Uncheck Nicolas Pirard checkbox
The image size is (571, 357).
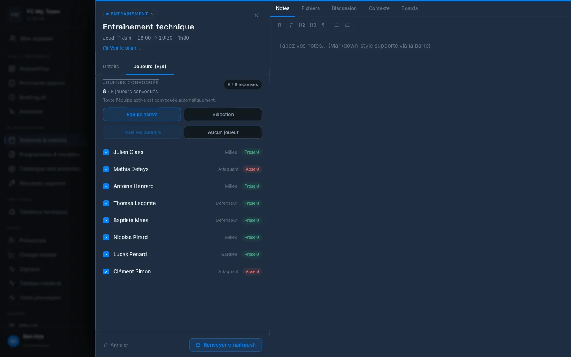click(106, 238)
